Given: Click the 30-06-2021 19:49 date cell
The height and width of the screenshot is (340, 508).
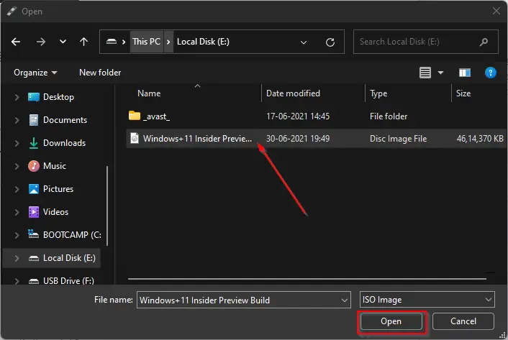Looking at the screenshot, I should [x=298, y=139].
